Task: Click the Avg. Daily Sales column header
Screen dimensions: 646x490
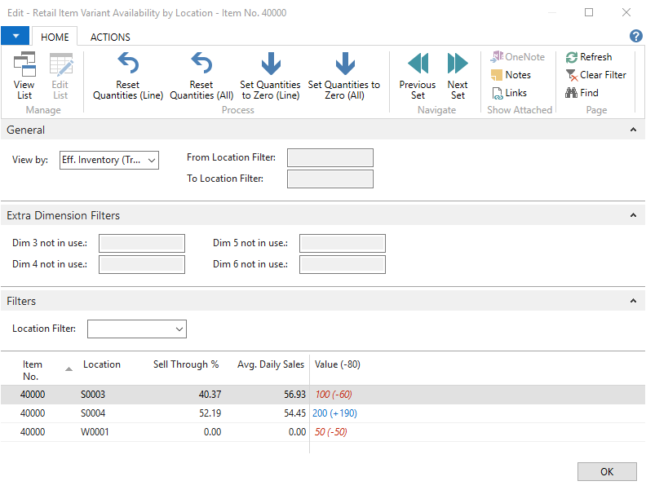Action: [x=270, y=364]
